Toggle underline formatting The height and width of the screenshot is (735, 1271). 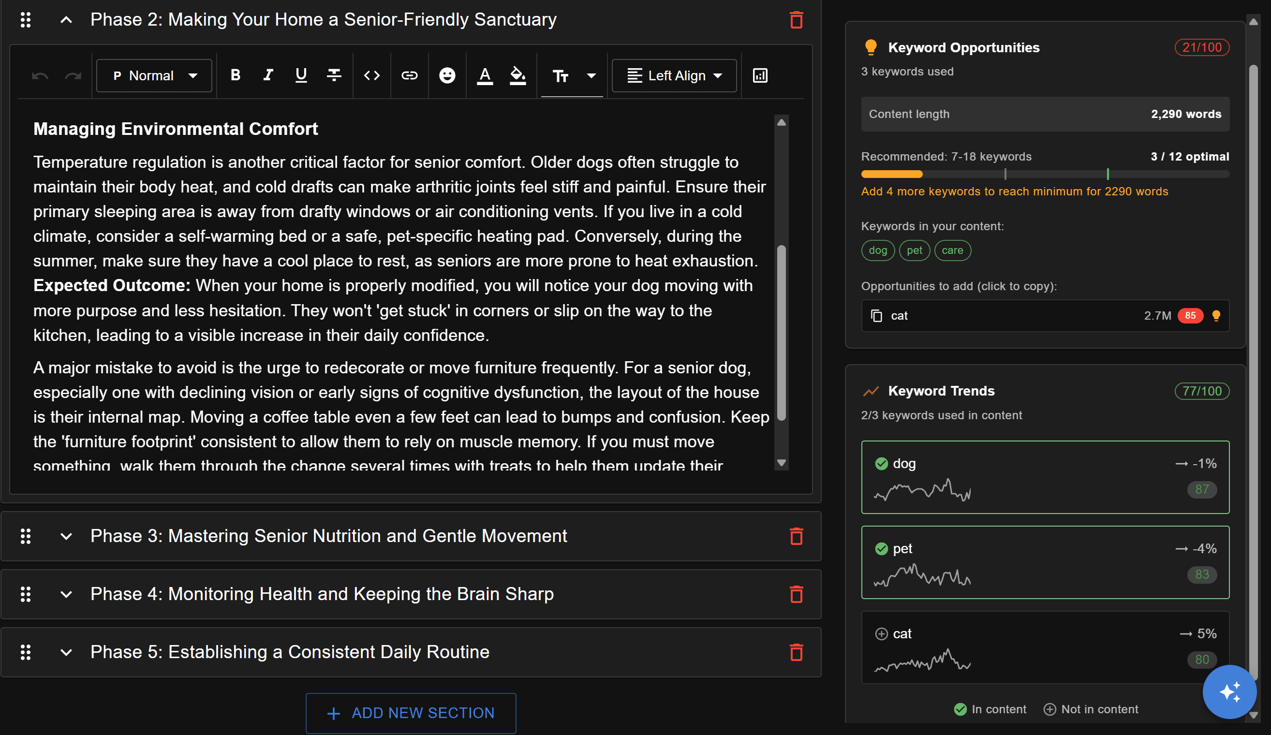pos(301,75)
